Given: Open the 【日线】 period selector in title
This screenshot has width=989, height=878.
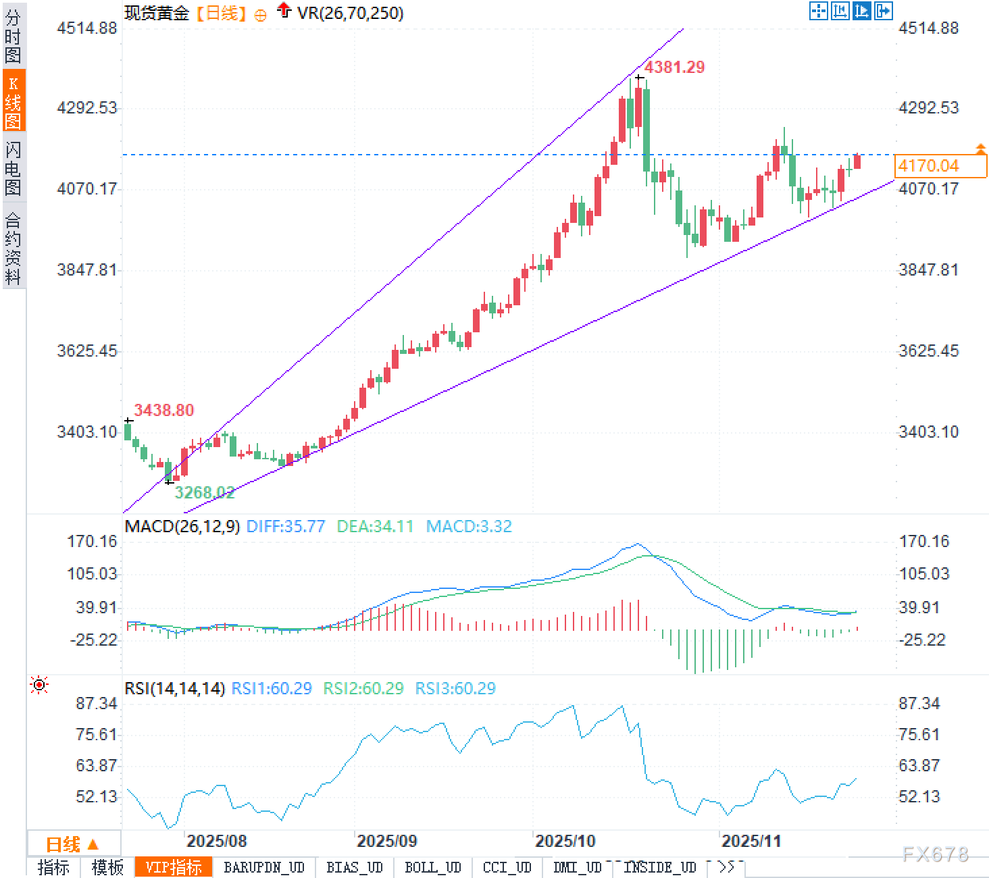Looking at the screenshot, I should coord(221,13).
